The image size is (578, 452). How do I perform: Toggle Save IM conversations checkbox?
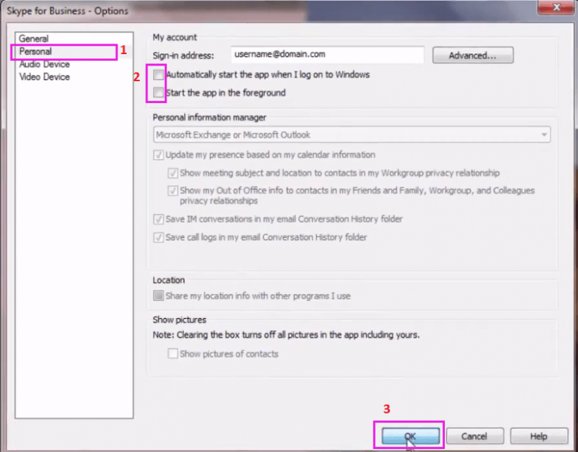(x=159, y=219)
